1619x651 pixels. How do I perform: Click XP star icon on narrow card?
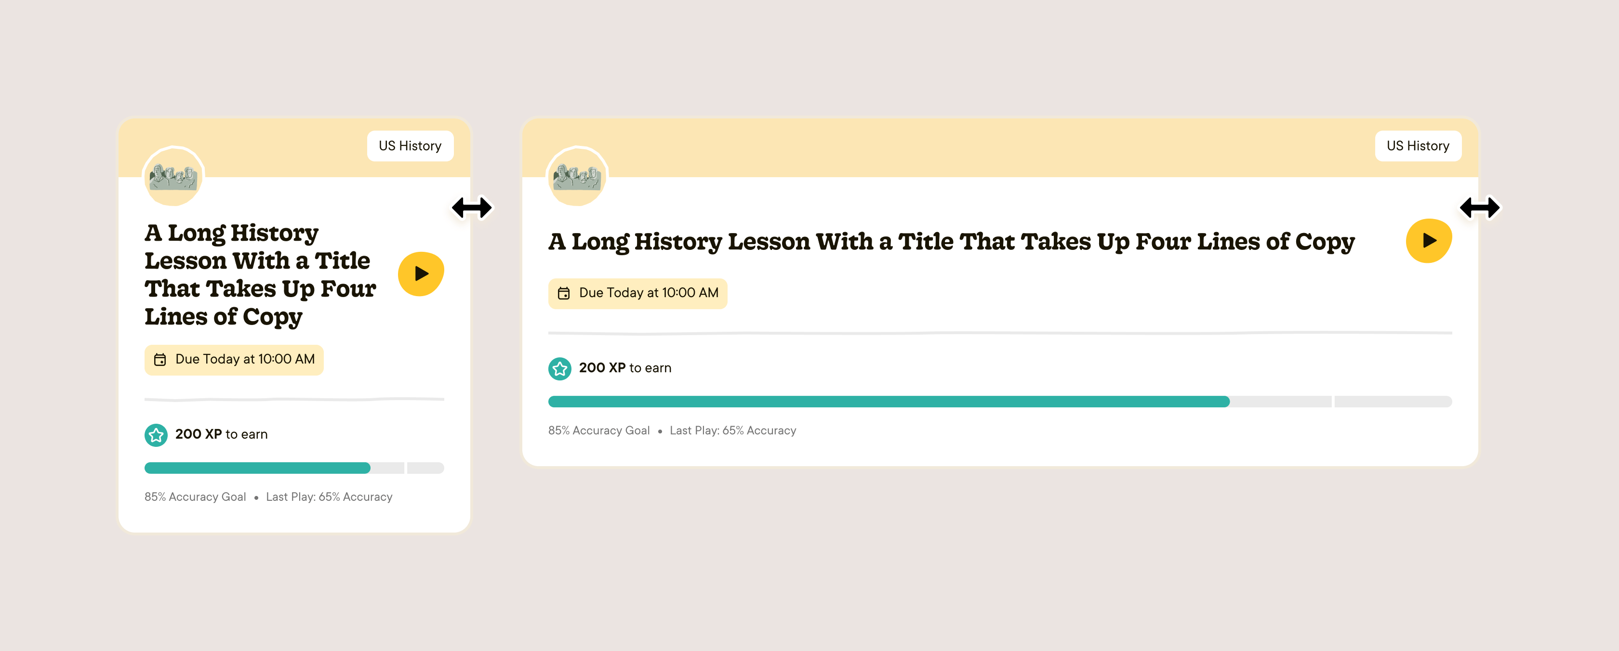tap(156, 434)
